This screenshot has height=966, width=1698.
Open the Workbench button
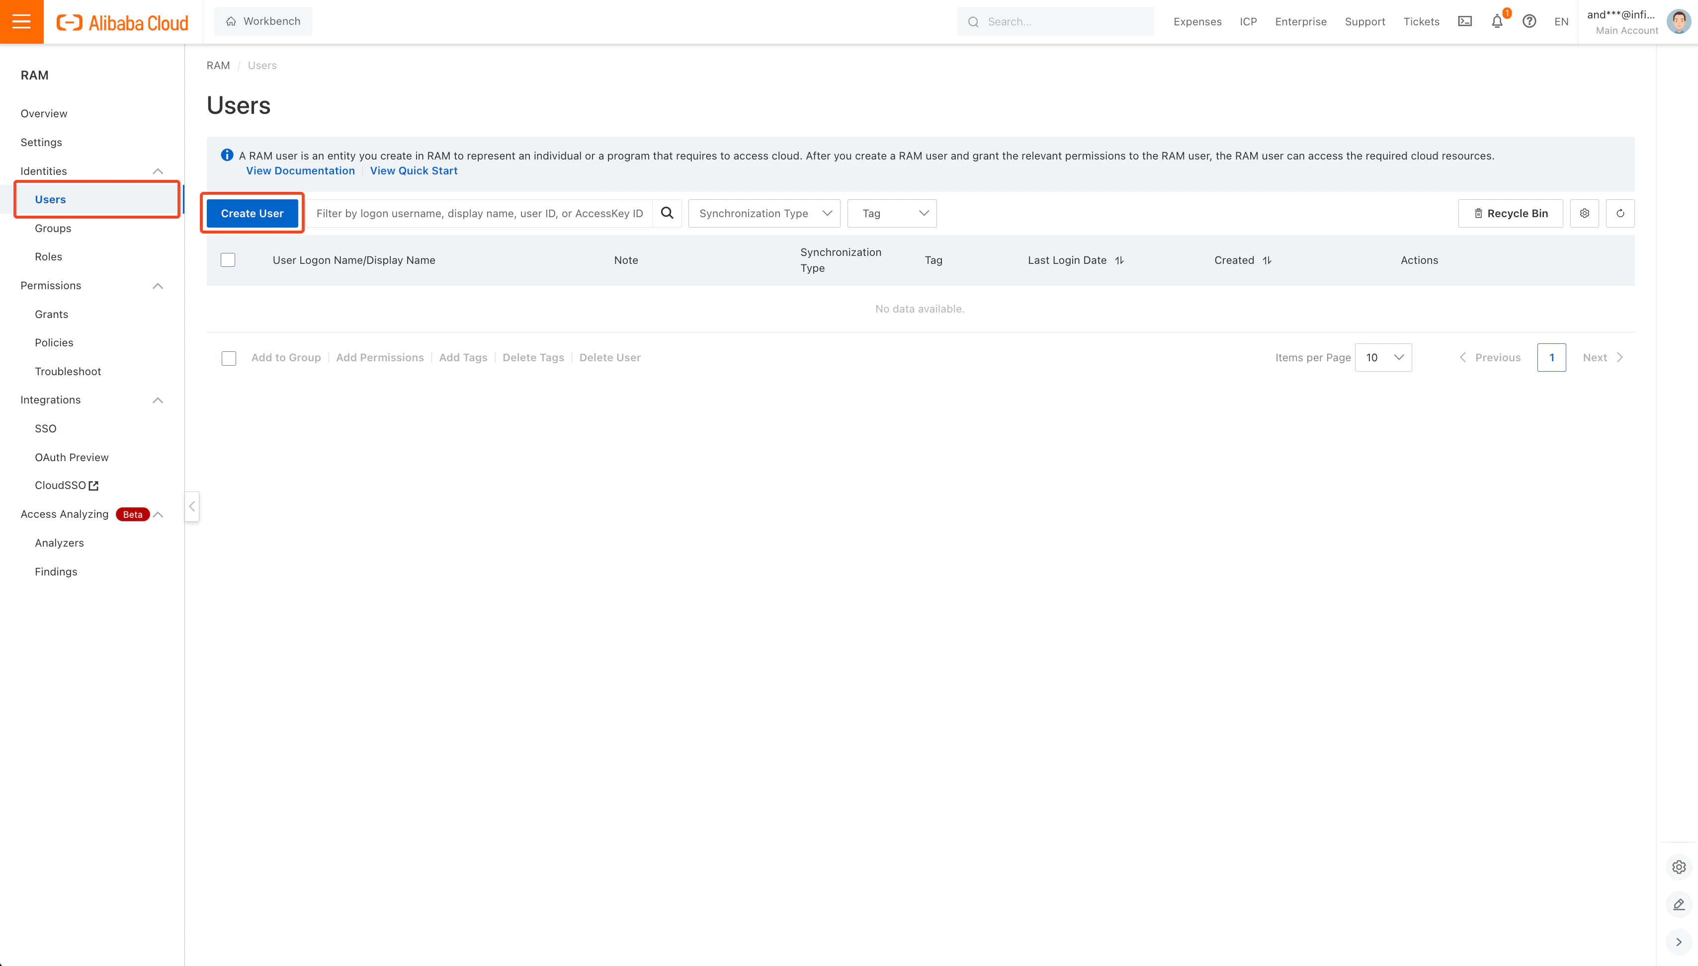pyautogui.click(x=263, y=21)
